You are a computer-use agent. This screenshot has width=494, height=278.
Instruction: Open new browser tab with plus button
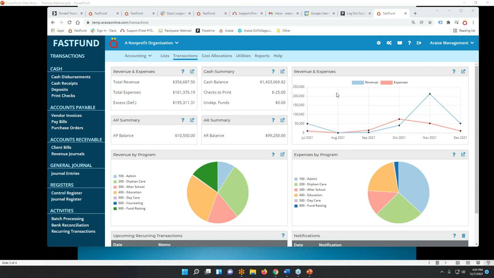point(415,13)
